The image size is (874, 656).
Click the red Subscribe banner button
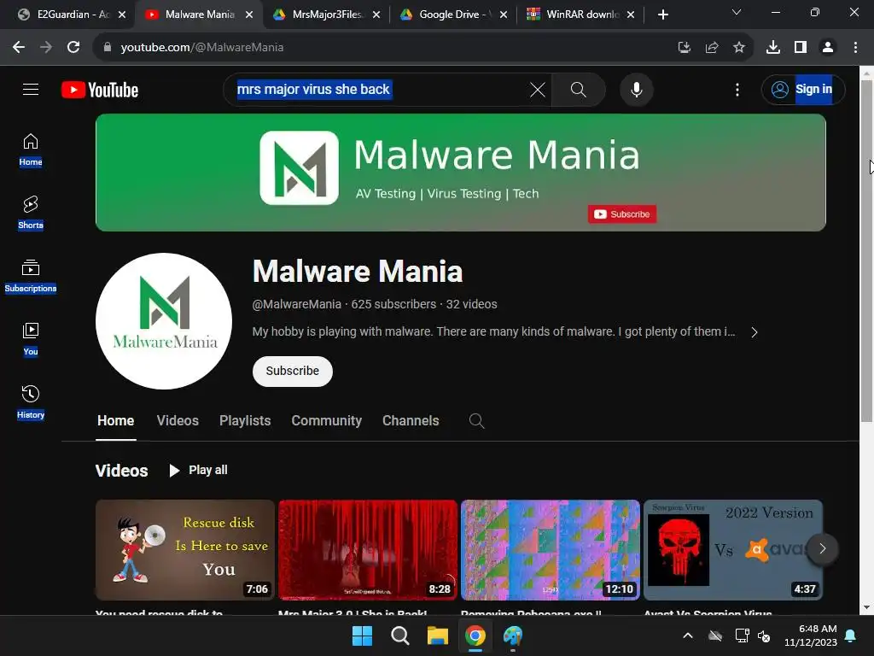pos(622,214)
